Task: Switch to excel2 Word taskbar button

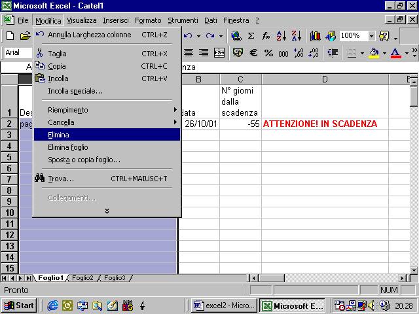Action: tap(224, 305)
